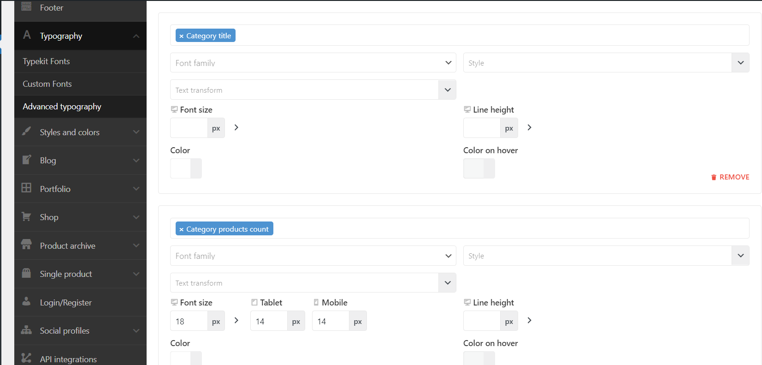This screenshot has height=365, width=762.
Task: Open Style dropdown for Category title
Action: (x=606, y=63)
